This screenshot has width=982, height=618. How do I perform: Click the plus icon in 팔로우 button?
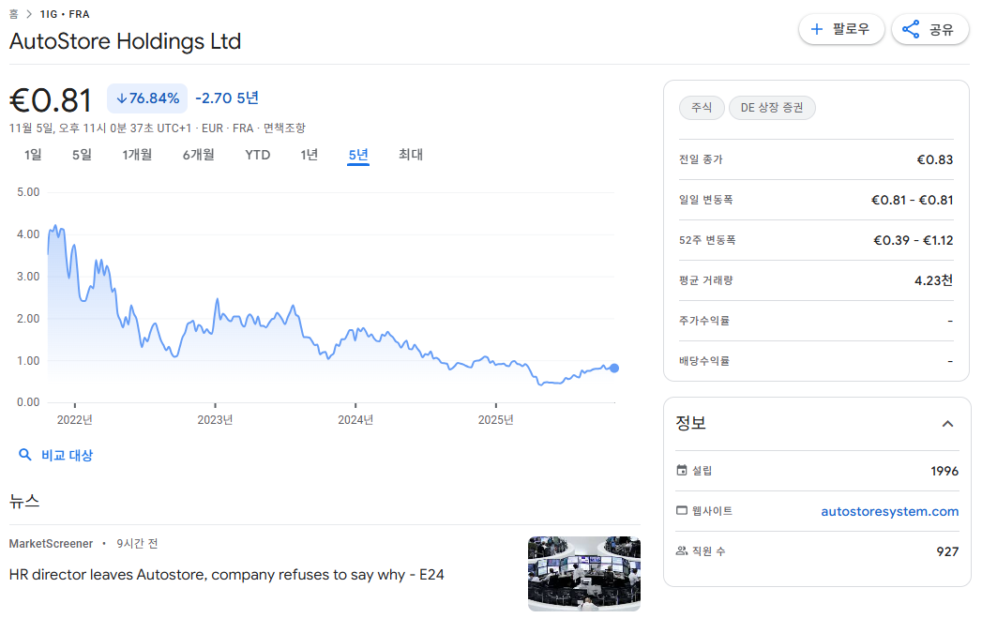tap(817, 29)
